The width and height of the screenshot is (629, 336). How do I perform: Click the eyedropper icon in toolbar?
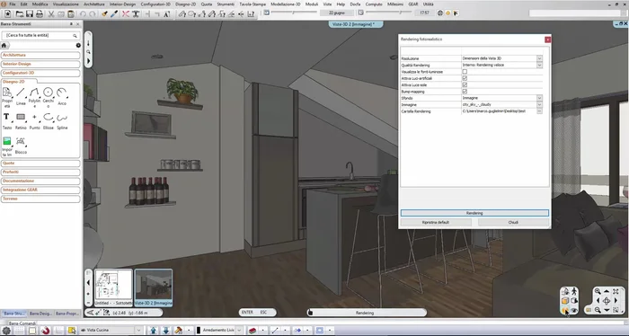tap(114, 13)
